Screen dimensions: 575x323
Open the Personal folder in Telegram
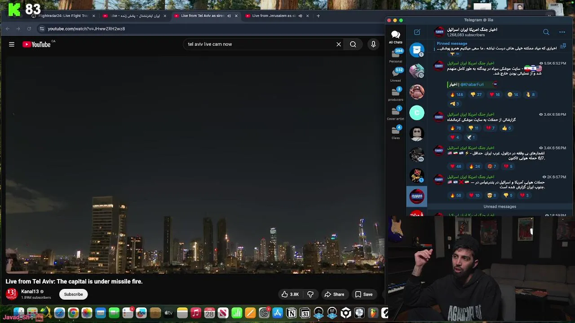(x=396, y=56)
